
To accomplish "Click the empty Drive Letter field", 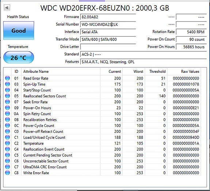I will [108, 47].
